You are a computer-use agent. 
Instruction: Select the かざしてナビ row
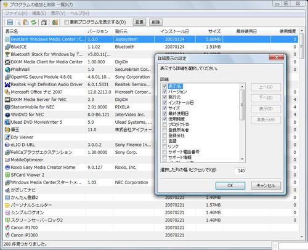point(151,190)
